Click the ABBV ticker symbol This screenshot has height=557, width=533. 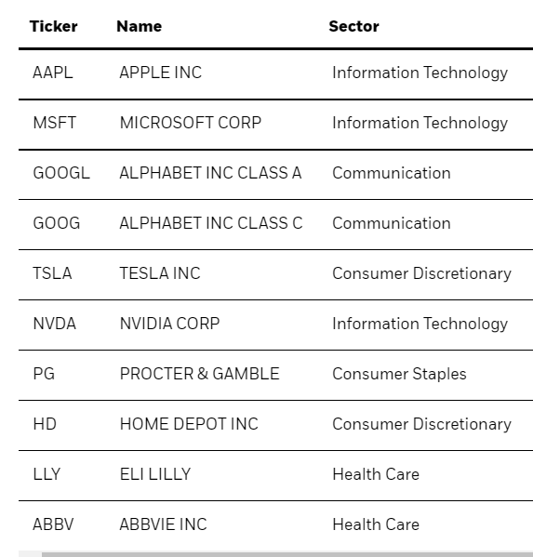click(53, 524)
